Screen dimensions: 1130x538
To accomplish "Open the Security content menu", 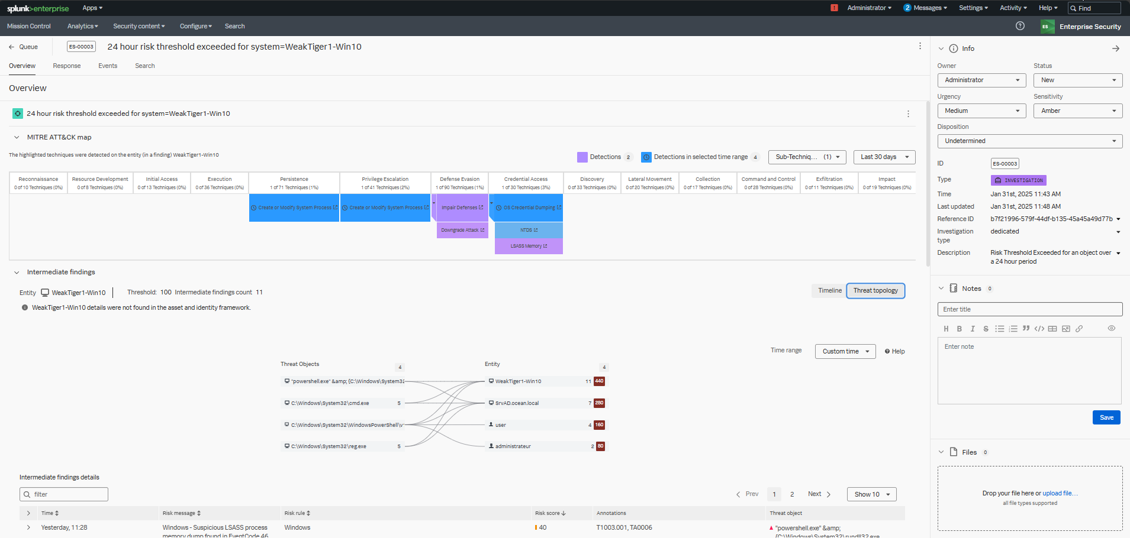I will click(x=139, y=26).
